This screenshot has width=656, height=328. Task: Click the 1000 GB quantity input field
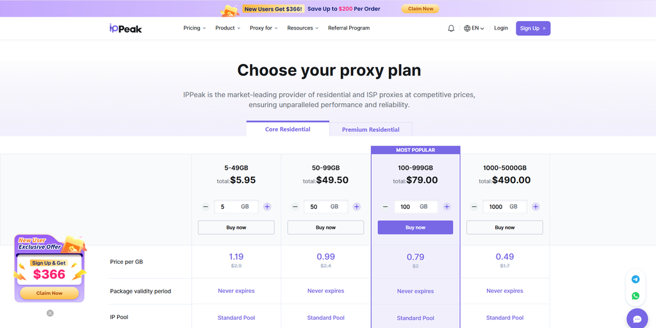[x=505, y=207]
